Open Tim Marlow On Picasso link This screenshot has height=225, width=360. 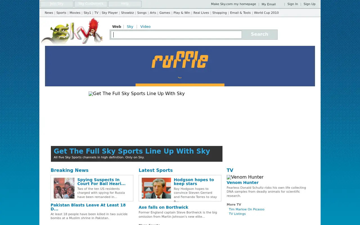point(247,210)
